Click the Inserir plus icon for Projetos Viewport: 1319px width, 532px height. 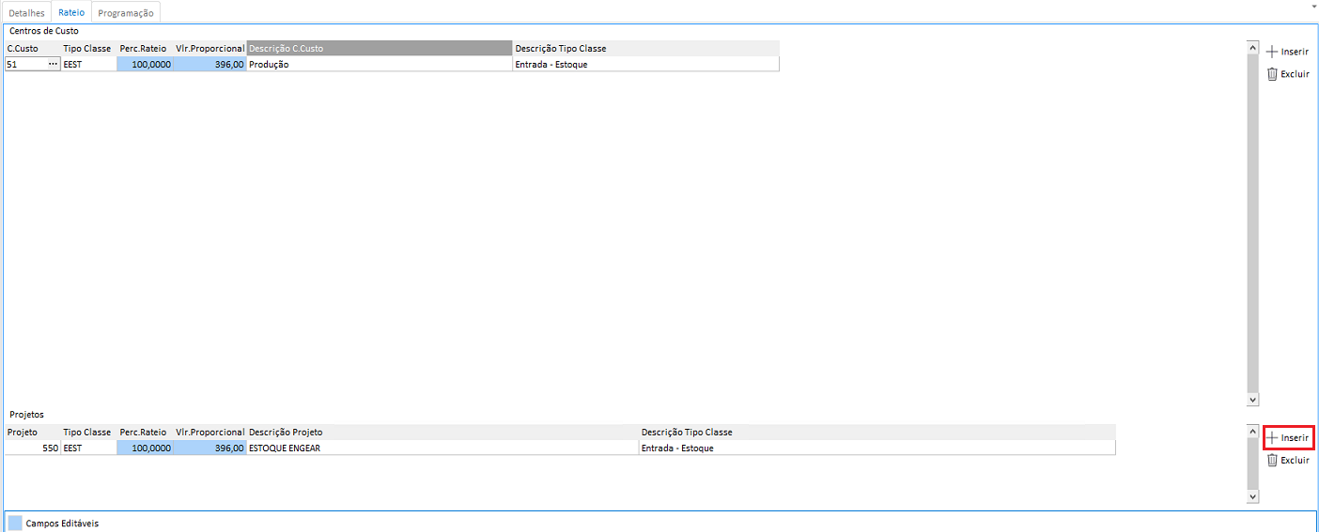1272,437
